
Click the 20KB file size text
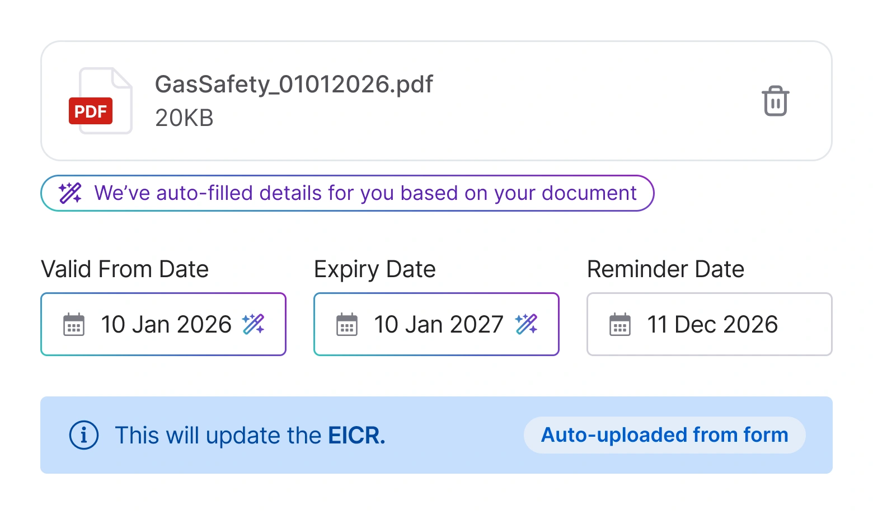pyautogui.click(x=184, y=118)
